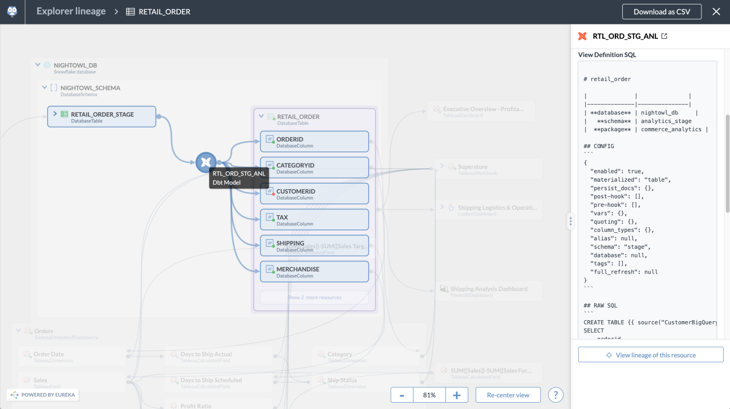
Task: Click the Tableau icon of Executive Overview
Action: click(x=437, y=109)
